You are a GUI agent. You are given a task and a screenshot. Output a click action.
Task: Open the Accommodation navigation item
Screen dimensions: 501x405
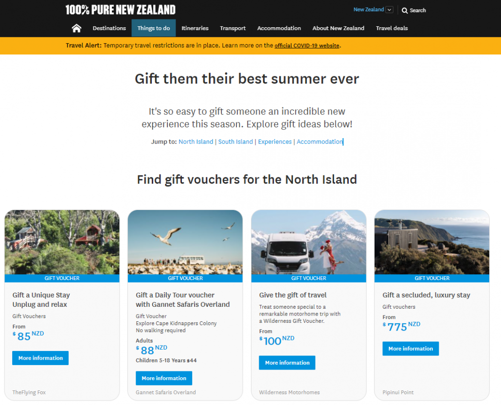tap(279, 28)
